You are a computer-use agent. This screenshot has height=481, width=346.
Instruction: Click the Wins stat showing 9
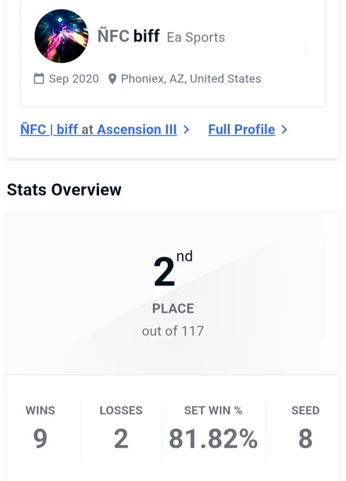pyautogui.click(x=40, y=430)
